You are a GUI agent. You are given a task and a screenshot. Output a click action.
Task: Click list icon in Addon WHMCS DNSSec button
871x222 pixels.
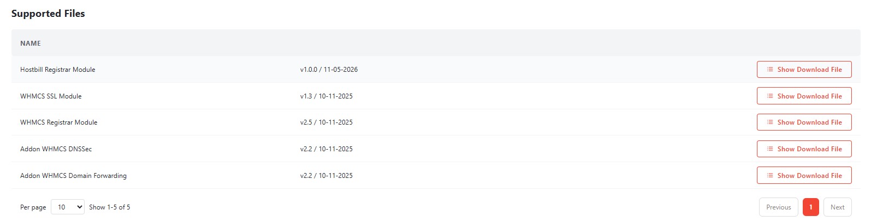[x=769, y=149]
